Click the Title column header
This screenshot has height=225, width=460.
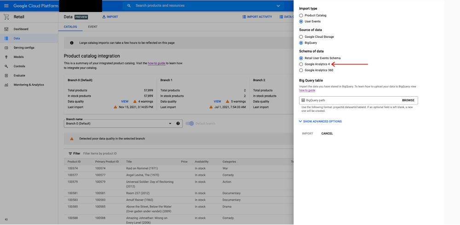pos(129,162)
